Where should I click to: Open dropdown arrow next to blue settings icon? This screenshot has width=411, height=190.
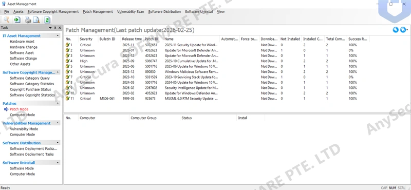pyautogui.click(x=407, y=30)
